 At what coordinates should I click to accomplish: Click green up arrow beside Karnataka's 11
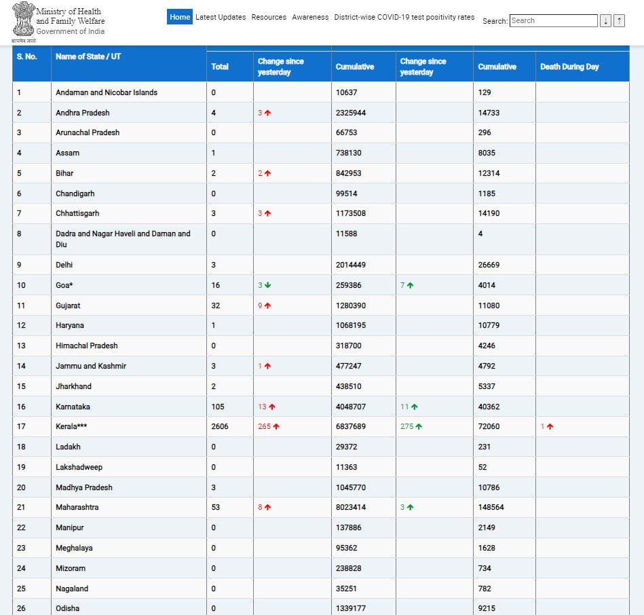pyautogui.click(x=415, y=407)
